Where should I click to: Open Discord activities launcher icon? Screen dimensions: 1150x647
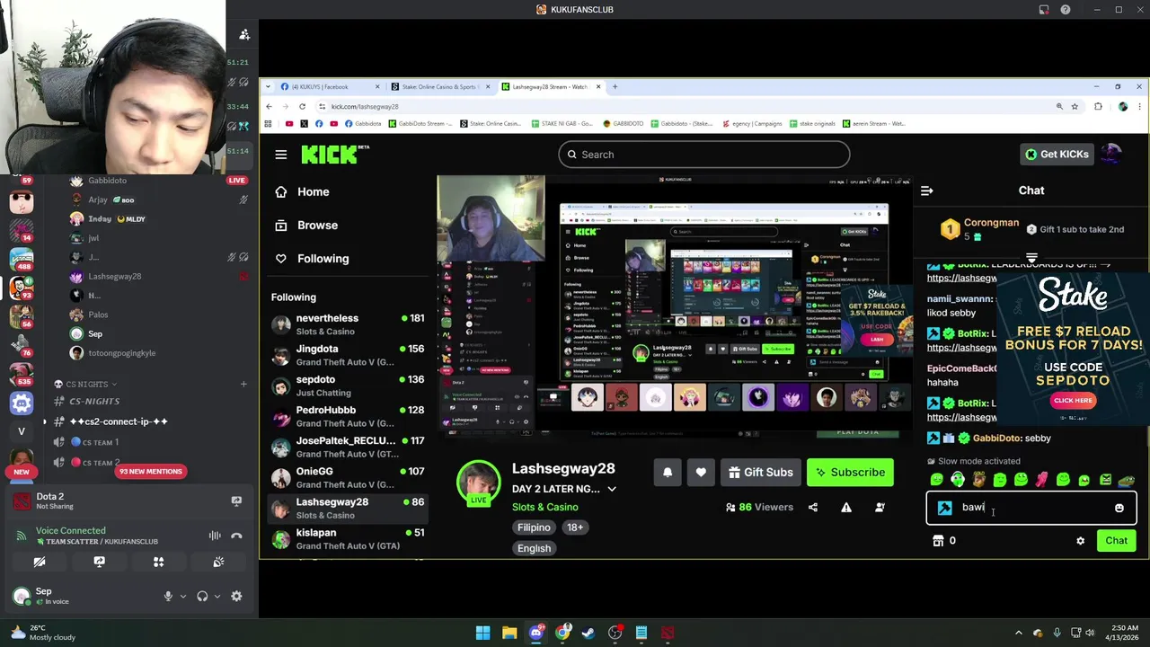[x=158, y=562]
